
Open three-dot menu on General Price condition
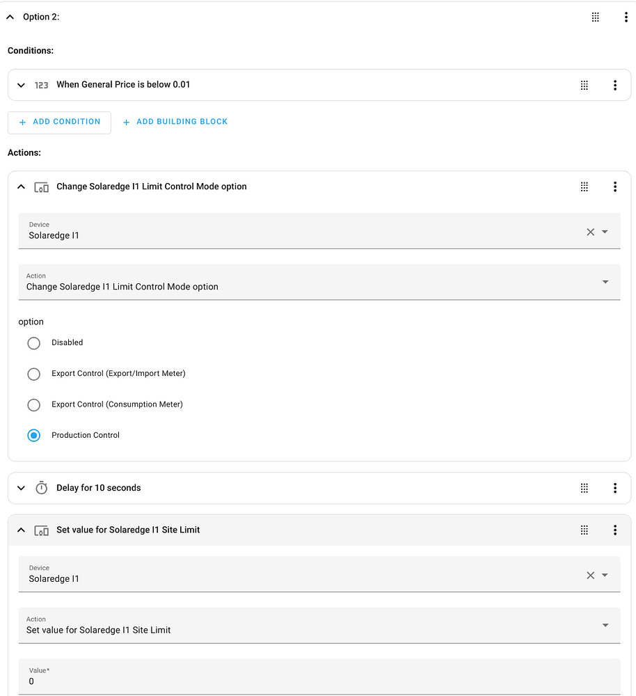(615, 85)
